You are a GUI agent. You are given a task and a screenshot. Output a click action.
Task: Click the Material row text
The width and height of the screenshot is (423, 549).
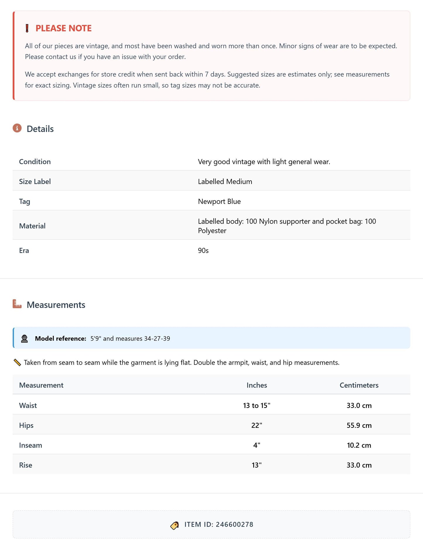click(287, 226)
